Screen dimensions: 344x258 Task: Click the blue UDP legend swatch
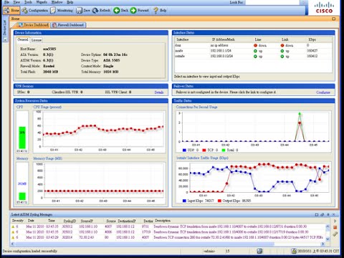(x=184, y=150)
